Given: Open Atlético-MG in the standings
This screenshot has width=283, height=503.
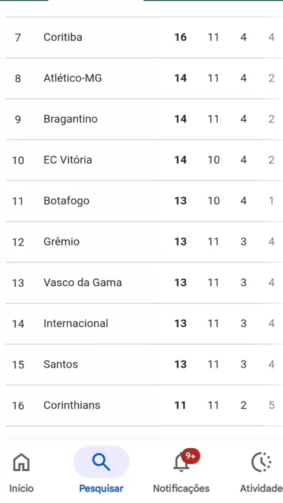Looking at the screenshot, I should 141,78.
